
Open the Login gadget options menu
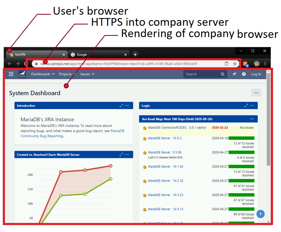[252, 106]
